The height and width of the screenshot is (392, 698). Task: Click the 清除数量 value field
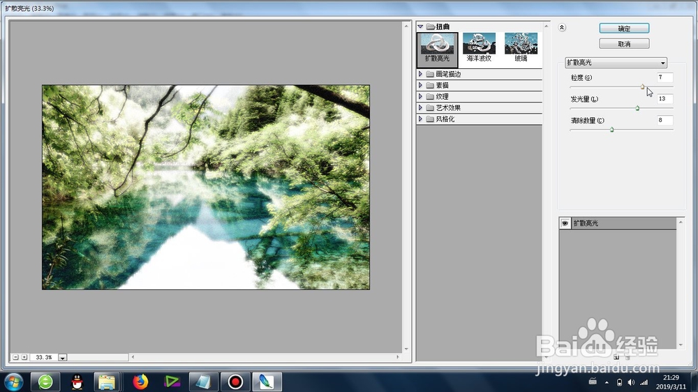664,120
